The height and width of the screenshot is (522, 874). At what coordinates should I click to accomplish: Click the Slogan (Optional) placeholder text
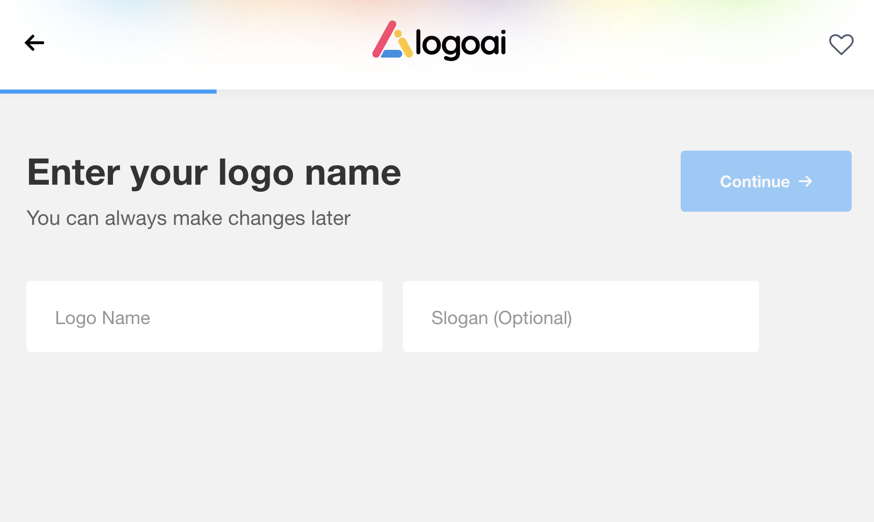tap(502, 318)
